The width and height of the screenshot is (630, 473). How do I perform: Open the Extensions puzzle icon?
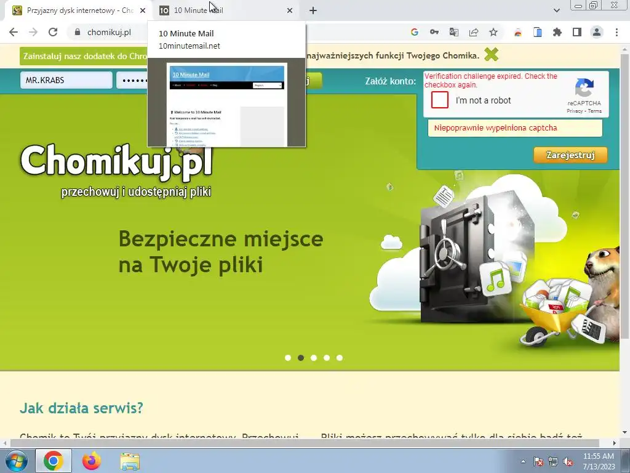point(557,32)
